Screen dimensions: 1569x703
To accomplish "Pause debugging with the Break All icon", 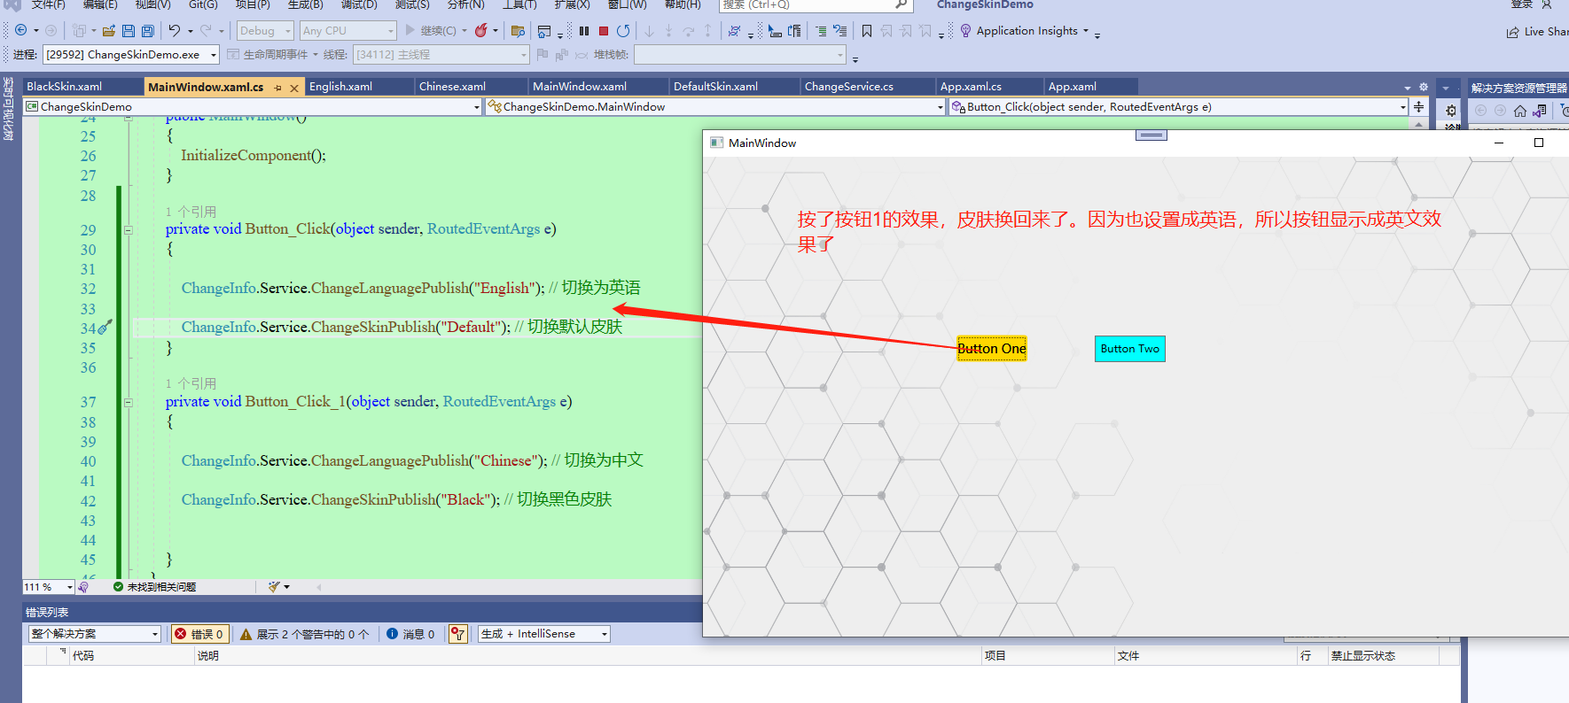I will tap(584, 31).
